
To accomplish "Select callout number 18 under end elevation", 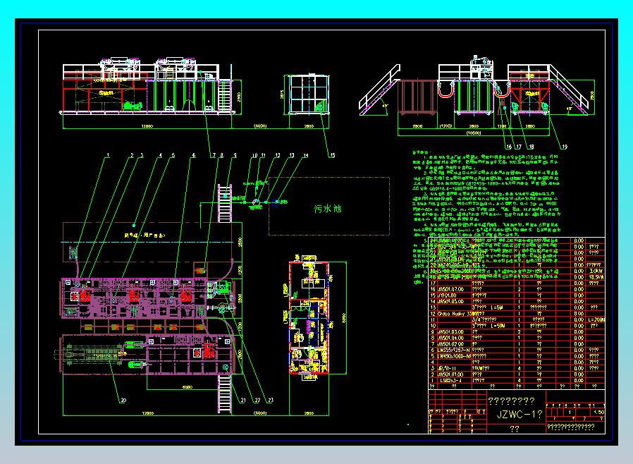I will [x=531, y=147].
